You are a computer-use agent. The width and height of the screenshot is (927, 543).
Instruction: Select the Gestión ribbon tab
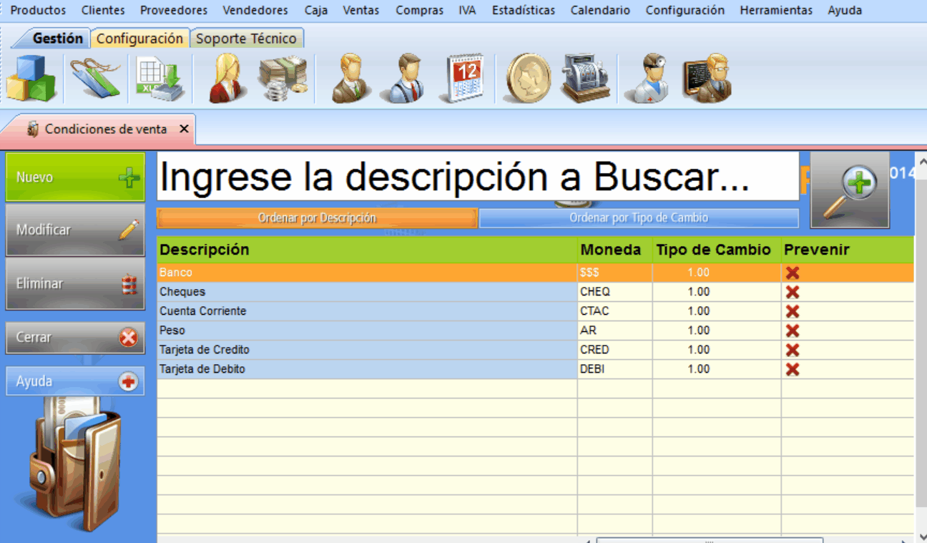(x=57, y=39)
